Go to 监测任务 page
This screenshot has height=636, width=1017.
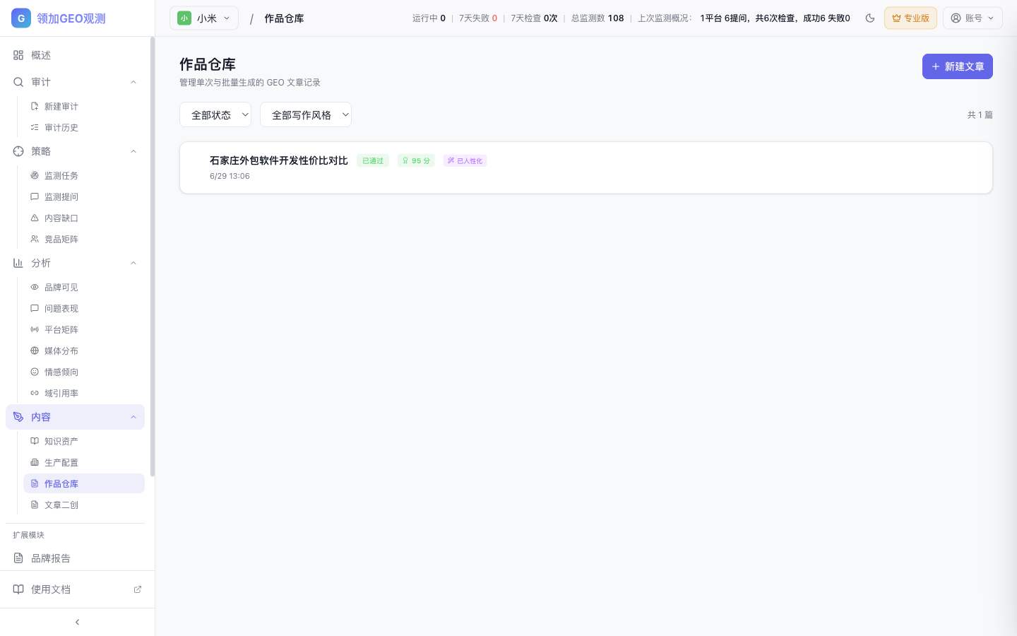pos(84,175)
